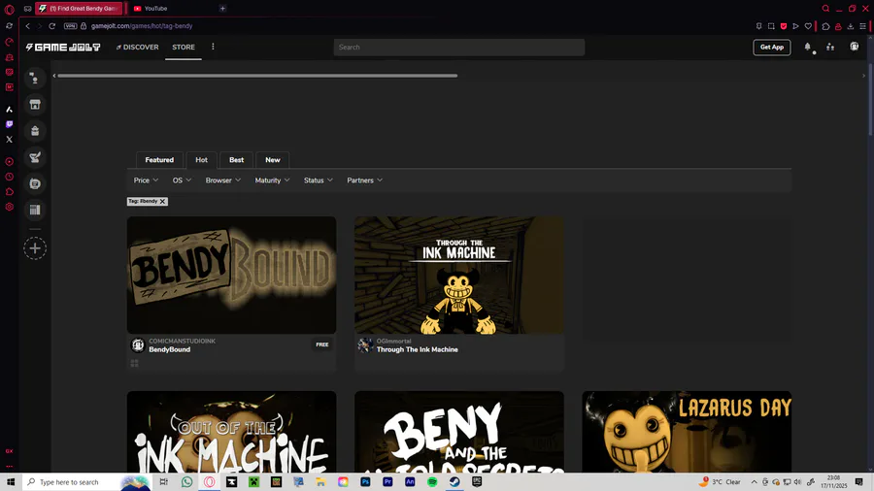Open the BendyBound game title link

(169, 349)
